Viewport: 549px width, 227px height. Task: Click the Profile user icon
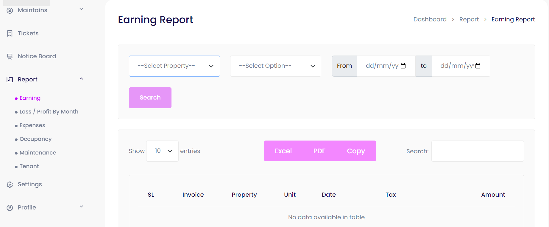pyautogui.click(x=10, y=208)
